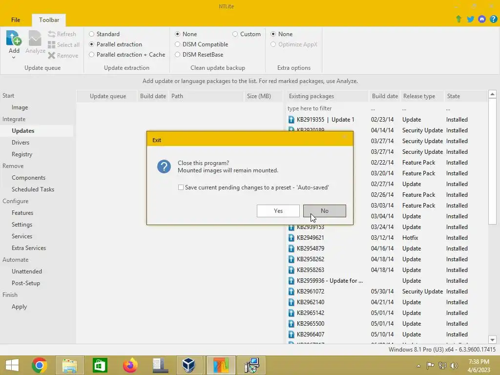Select the Parallel extraction radio button
This screenshot has height=375, width=500.
pyautogui.click(x=91, y=44)
